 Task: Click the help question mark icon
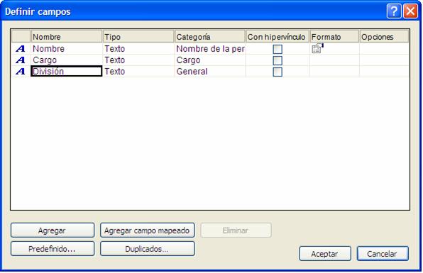[394, 11]
